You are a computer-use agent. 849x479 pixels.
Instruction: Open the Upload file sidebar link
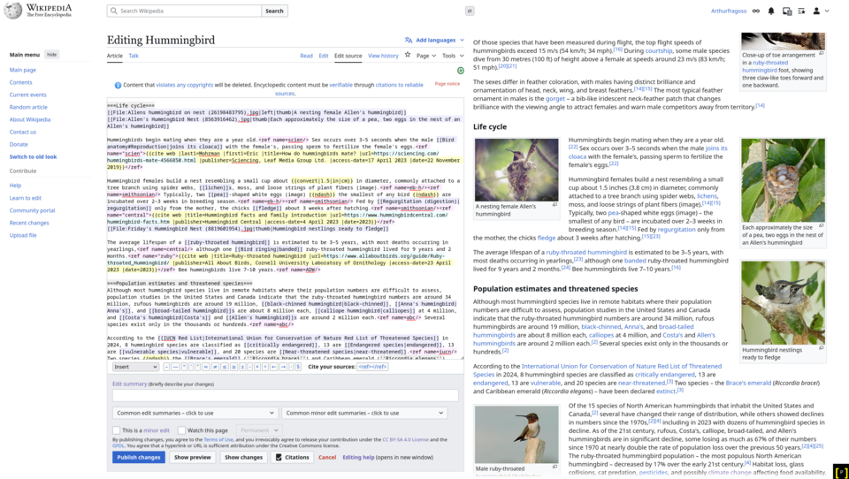(x=23, y=235)
